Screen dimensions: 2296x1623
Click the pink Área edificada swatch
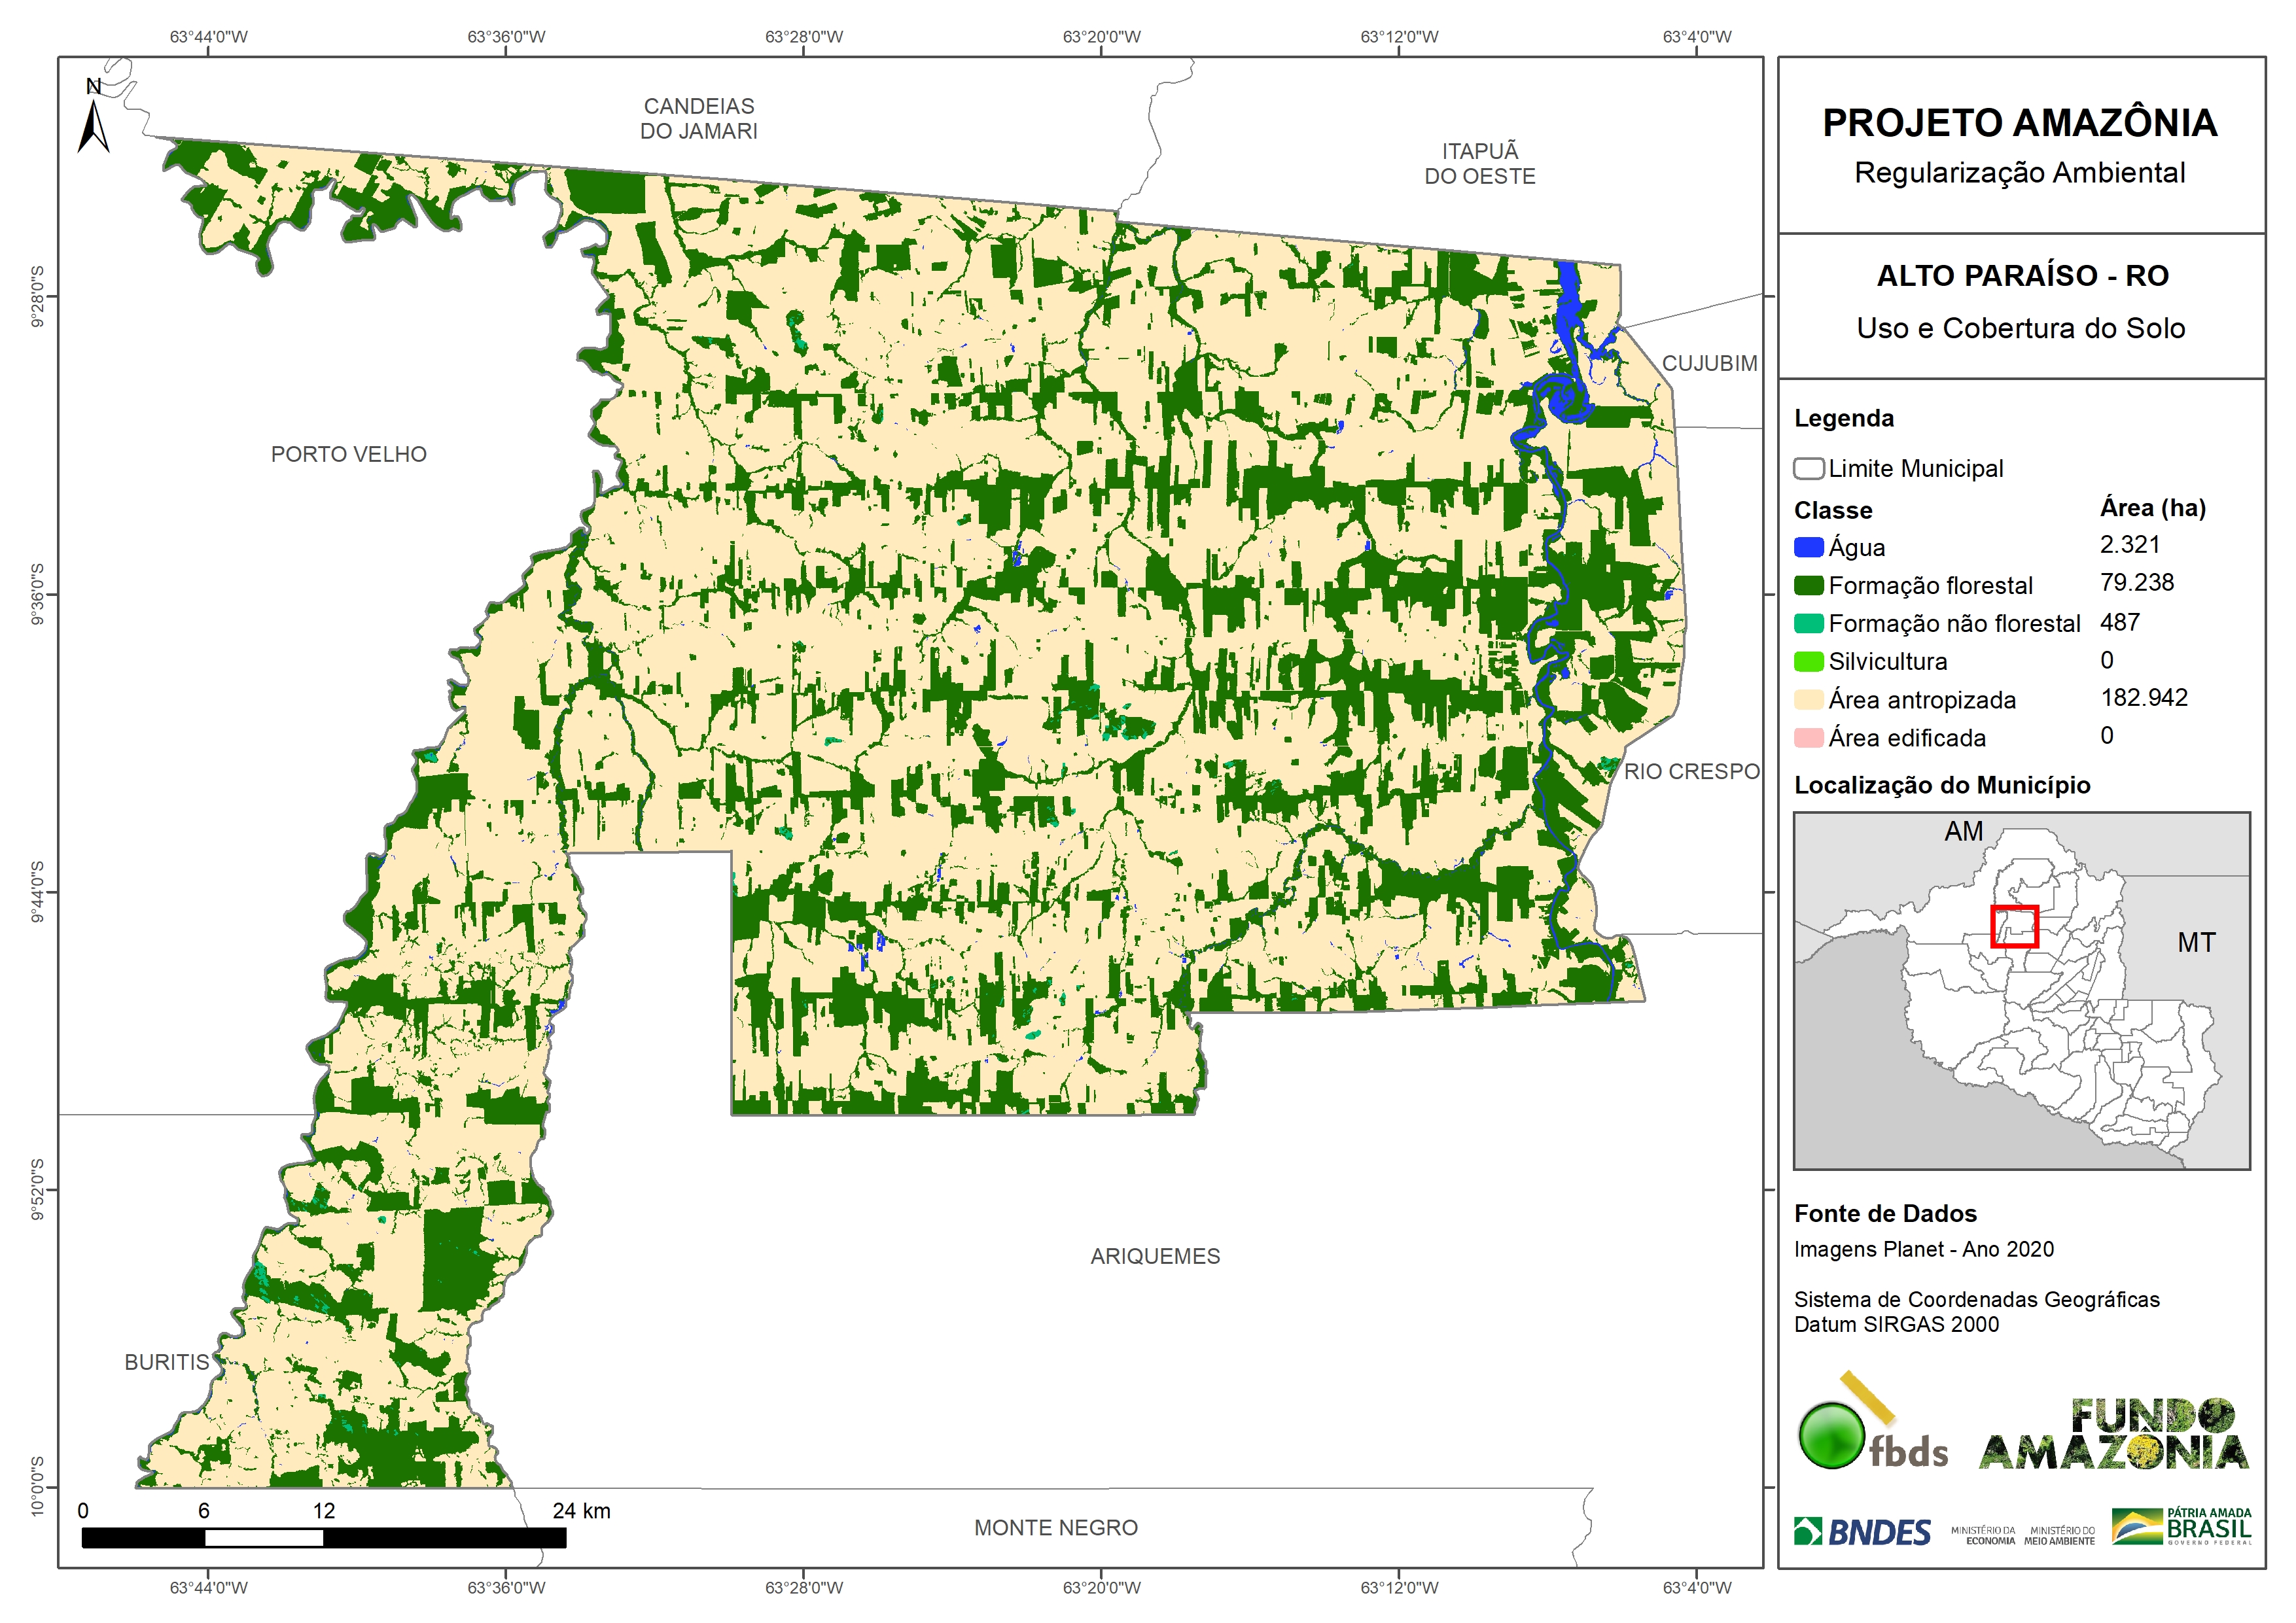[1808, 738]
